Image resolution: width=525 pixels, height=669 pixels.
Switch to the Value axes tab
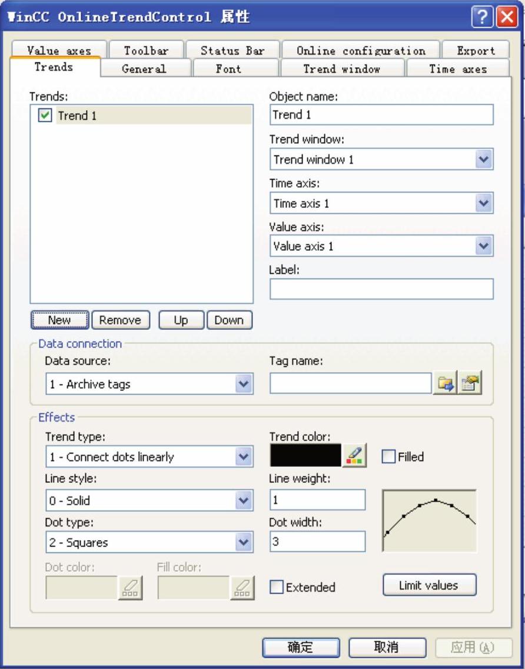tap(59, 49)
